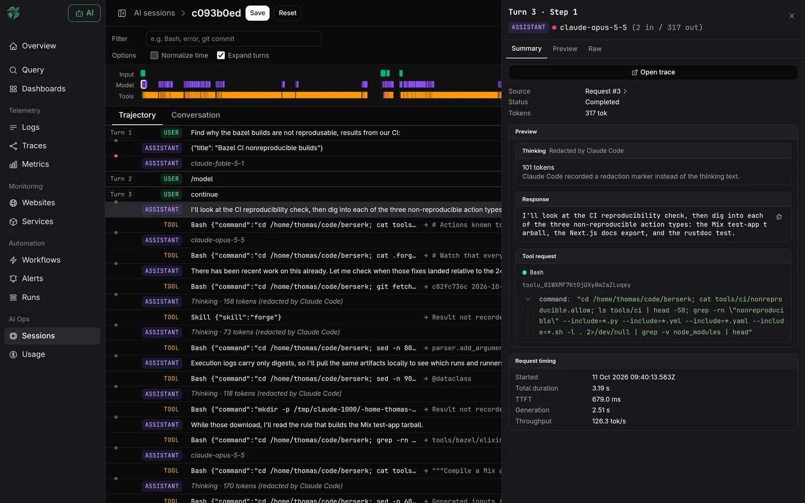Screen dimensions: 805x503
Task: Click the first green Input timeline marker
Action: tap(143, 73)
